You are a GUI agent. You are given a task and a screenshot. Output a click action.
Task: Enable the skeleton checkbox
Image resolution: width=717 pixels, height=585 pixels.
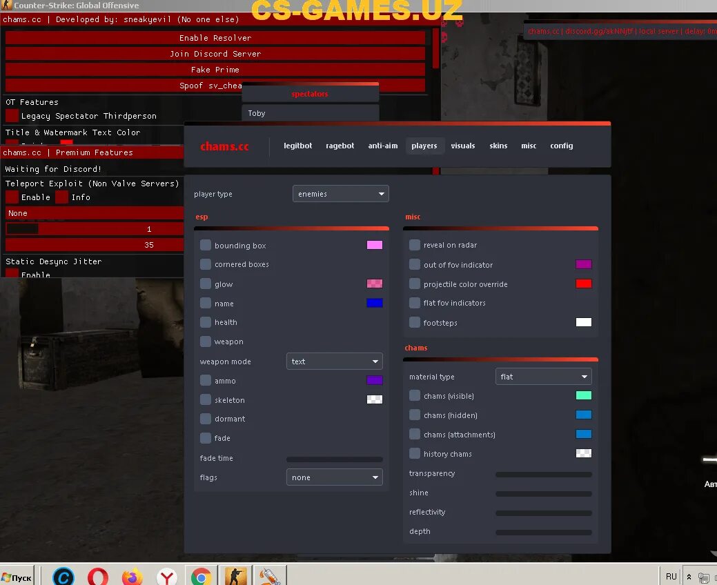(x=206, y=399)
